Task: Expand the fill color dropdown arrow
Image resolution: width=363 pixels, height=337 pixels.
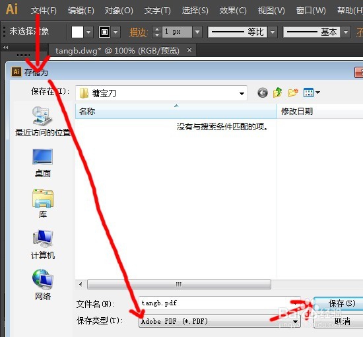Action: pos(88,32)
